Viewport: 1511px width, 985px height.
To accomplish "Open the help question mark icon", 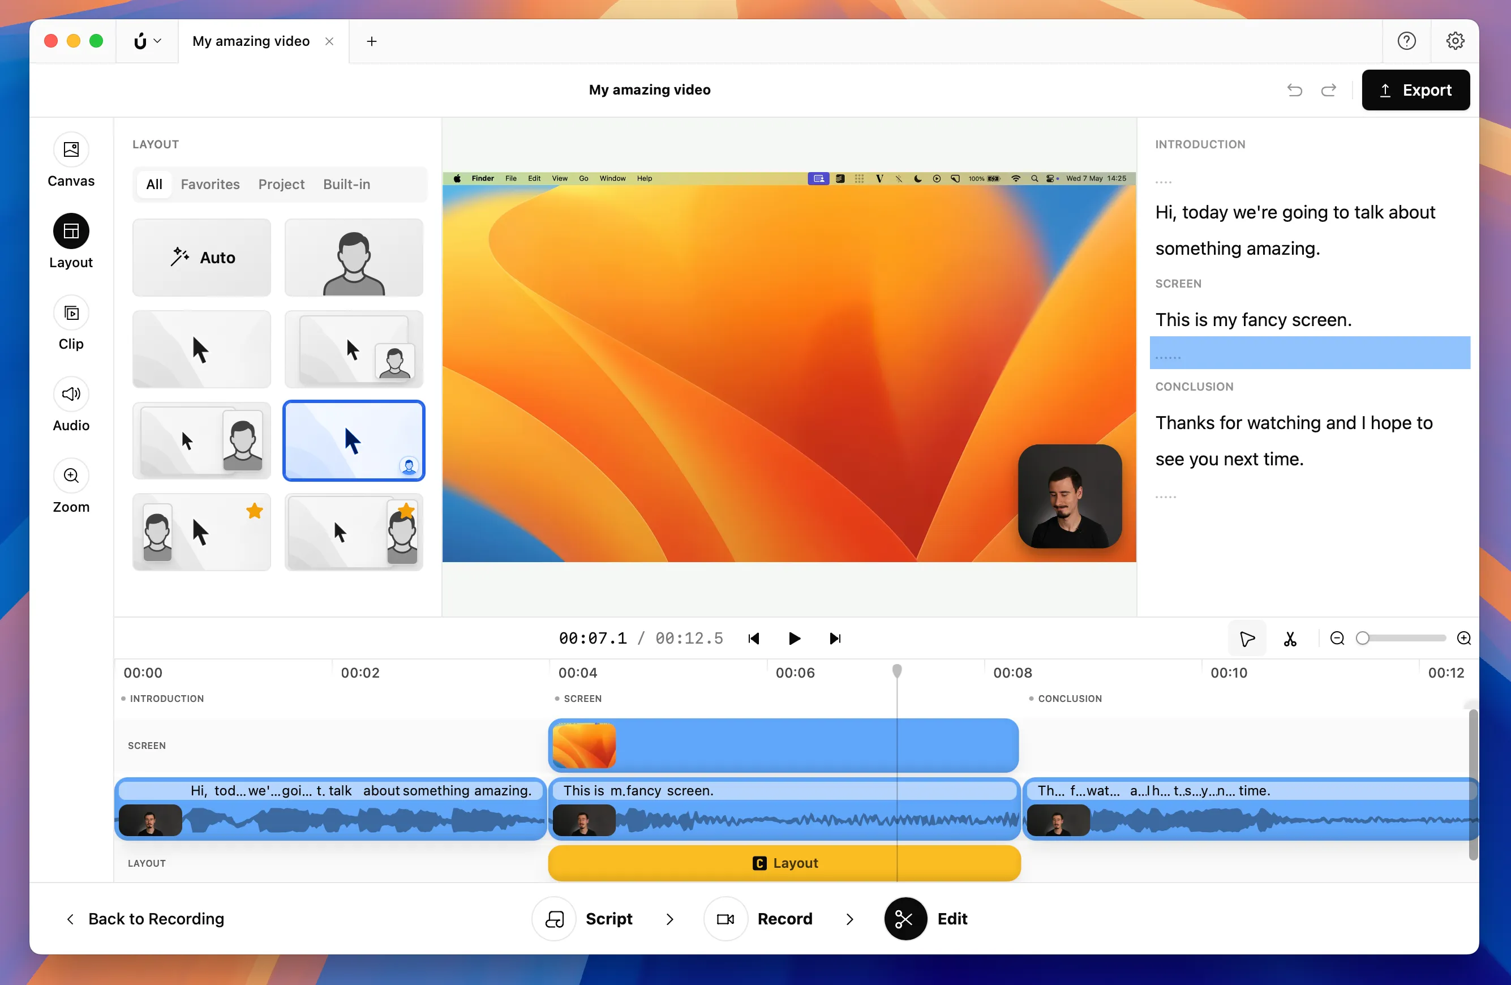I will click(1406, 41).
